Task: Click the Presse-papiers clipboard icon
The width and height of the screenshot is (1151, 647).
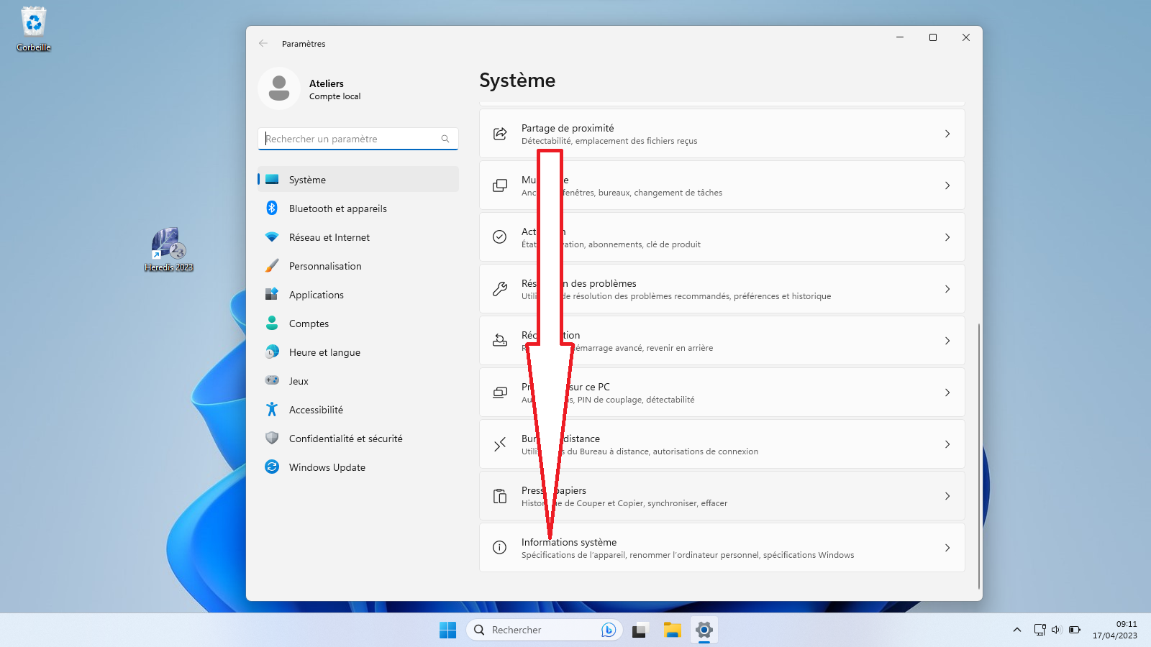Action: (x=500, y=496)
